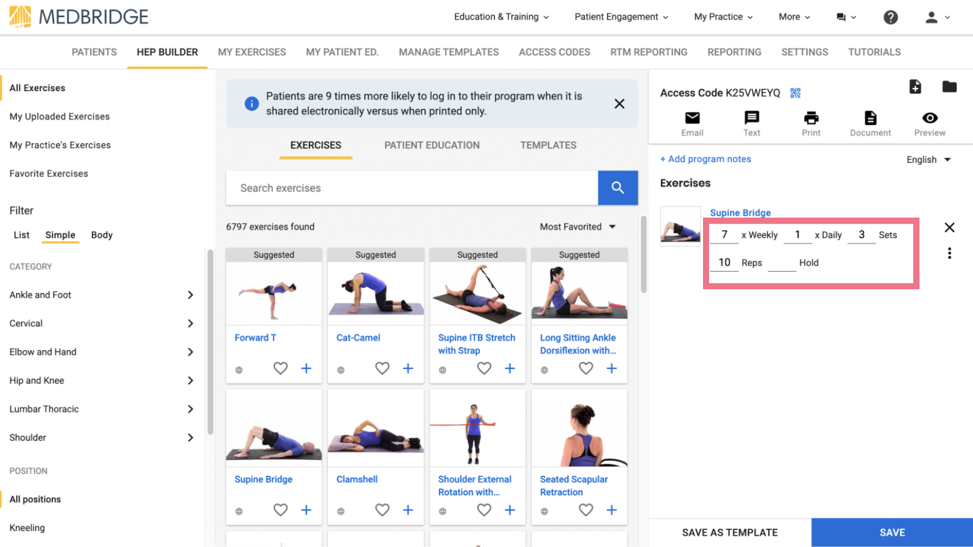Click SAVE AS TEMPLATE button

coord(730,532)
